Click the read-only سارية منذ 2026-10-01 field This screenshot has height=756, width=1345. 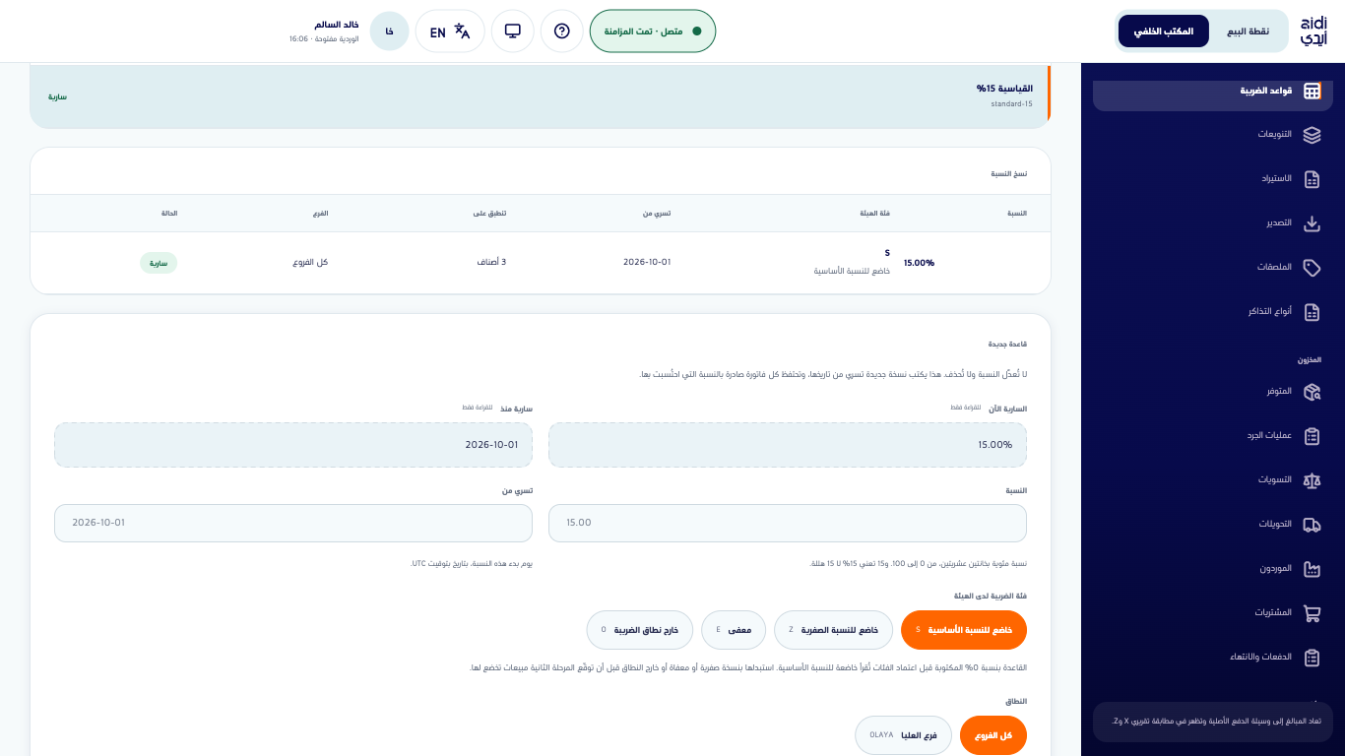(x=293, y=445)
